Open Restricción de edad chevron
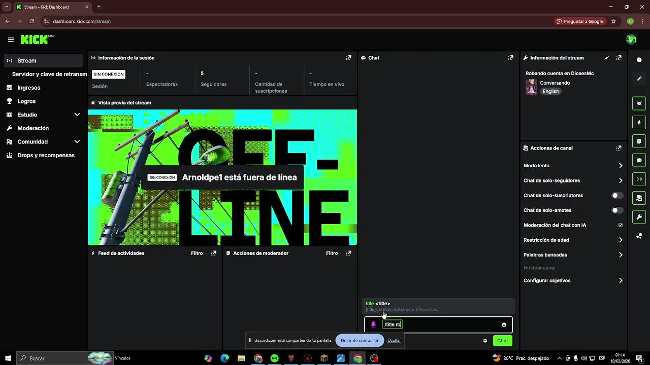The image size is (650, 365). coord(621,240)
